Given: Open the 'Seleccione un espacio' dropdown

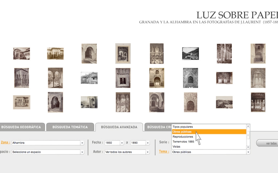Looking at the screenshot, I should pyautogui.click(x=82, y=152).
